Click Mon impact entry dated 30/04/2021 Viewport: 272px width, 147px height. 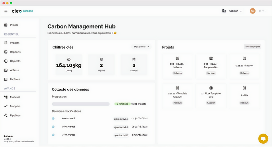pos(69,119)
